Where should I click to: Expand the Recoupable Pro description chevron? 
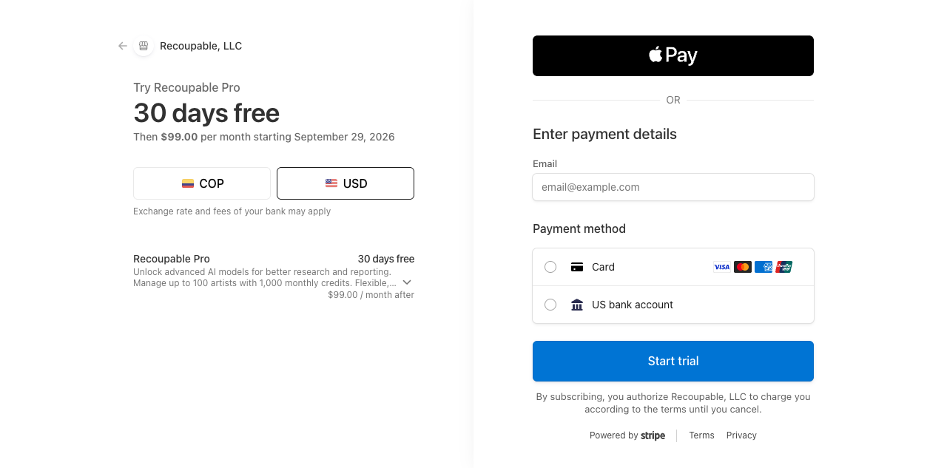(407, 282)
